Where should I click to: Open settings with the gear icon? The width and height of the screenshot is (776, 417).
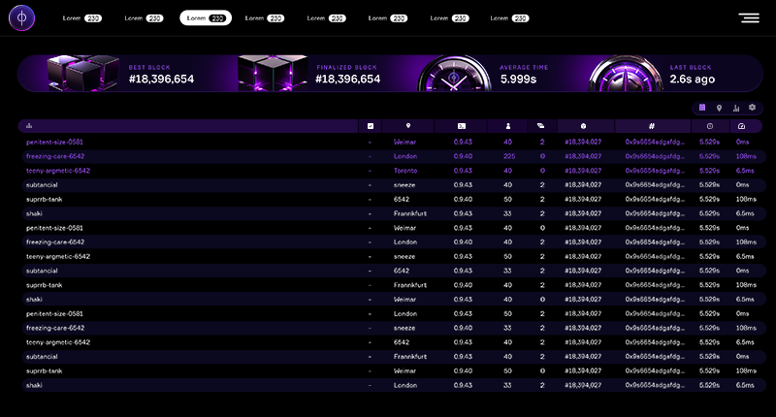(752, 108)
